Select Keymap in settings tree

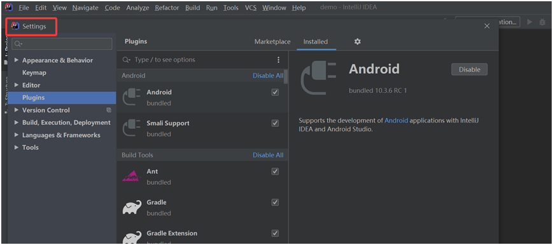[34, 72]
